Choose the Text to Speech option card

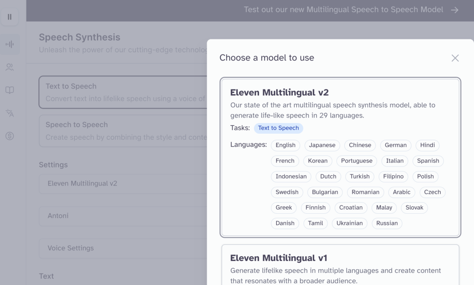[123, 92]
